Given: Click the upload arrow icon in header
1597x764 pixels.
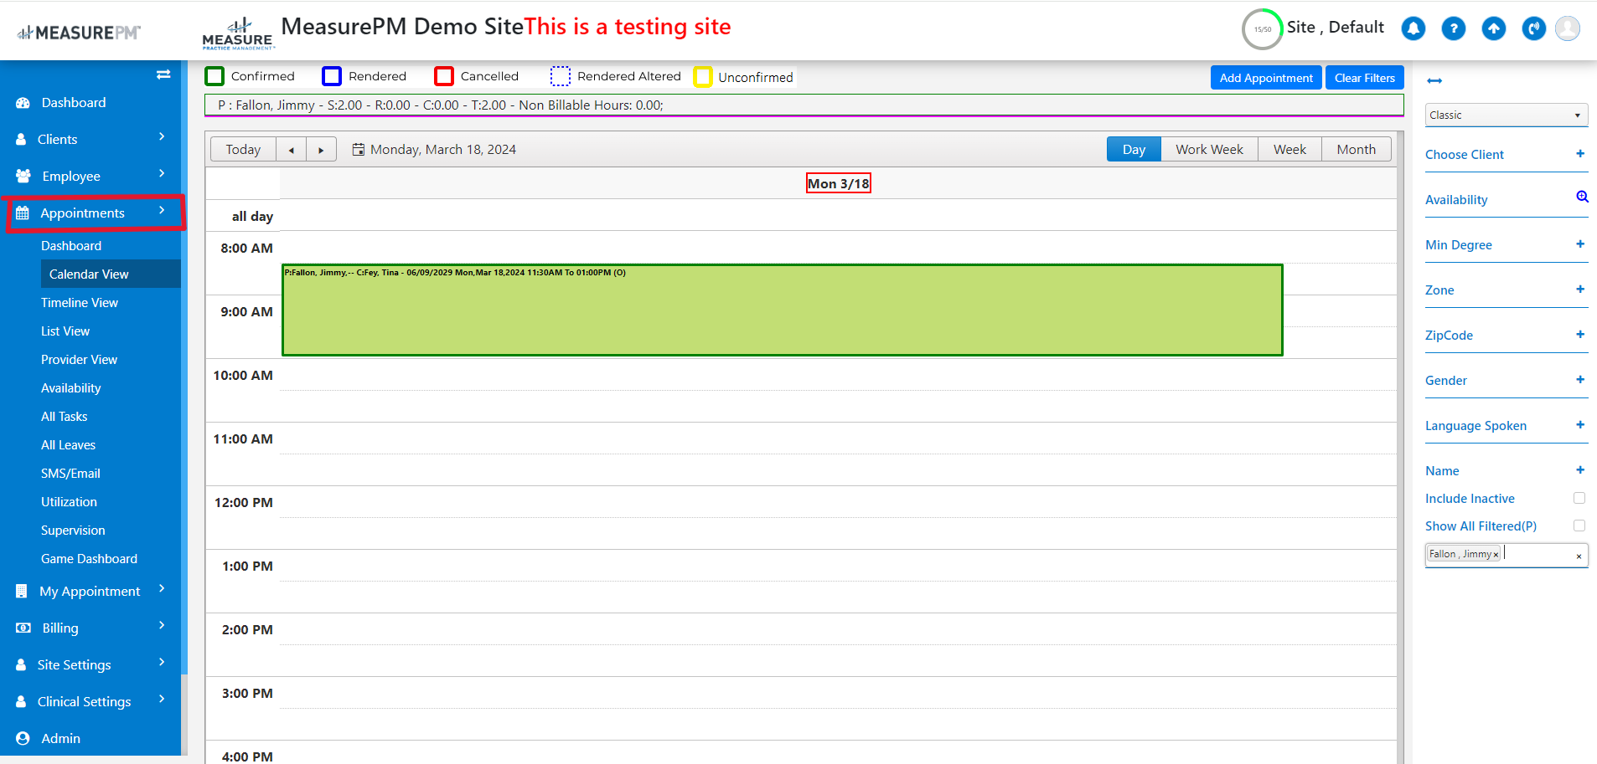Looking at the screenshot, I should tap(1494, 28).
